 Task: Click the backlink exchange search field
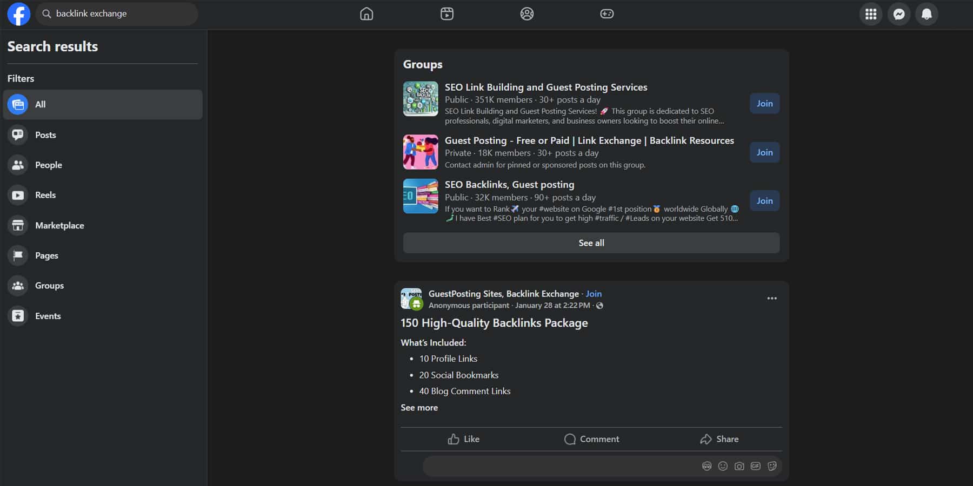pyautogui.click(x=117, y=13)
